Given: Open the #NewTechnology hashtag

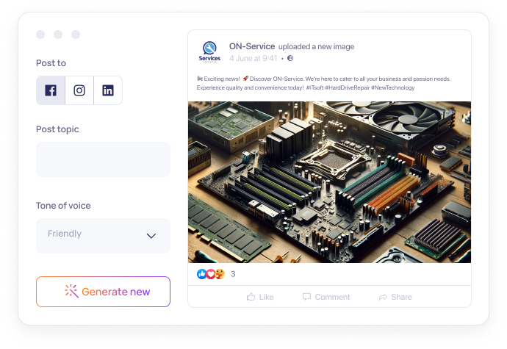Looking at the screenshot, I should pos(393,87).
